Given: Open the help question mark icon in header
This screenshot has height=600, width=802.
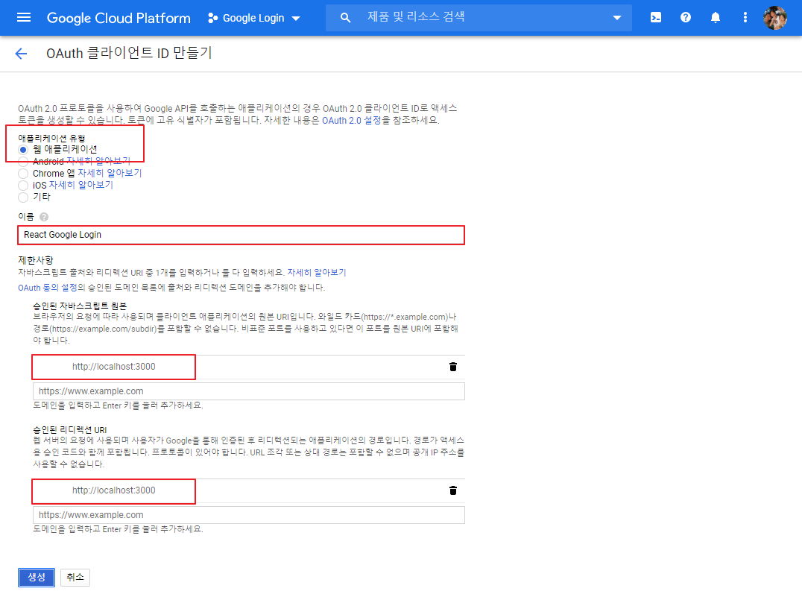Looking at the screenshot, I should click(x=686, y=18).
